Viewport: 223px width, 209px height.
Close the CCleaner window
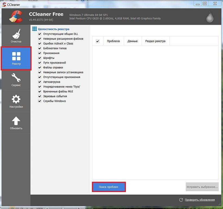click(215, 4)
